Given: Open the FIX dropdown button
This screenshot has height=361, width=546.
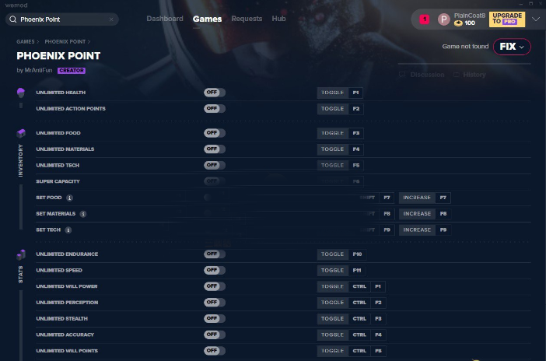Looking at the screenshot, I should pos(512,47).
